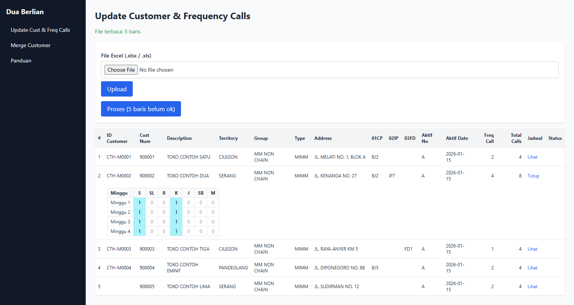Click address JL. KENANGA NO. 27
Viewport: 574px width, 305px height.
(336, 176)
